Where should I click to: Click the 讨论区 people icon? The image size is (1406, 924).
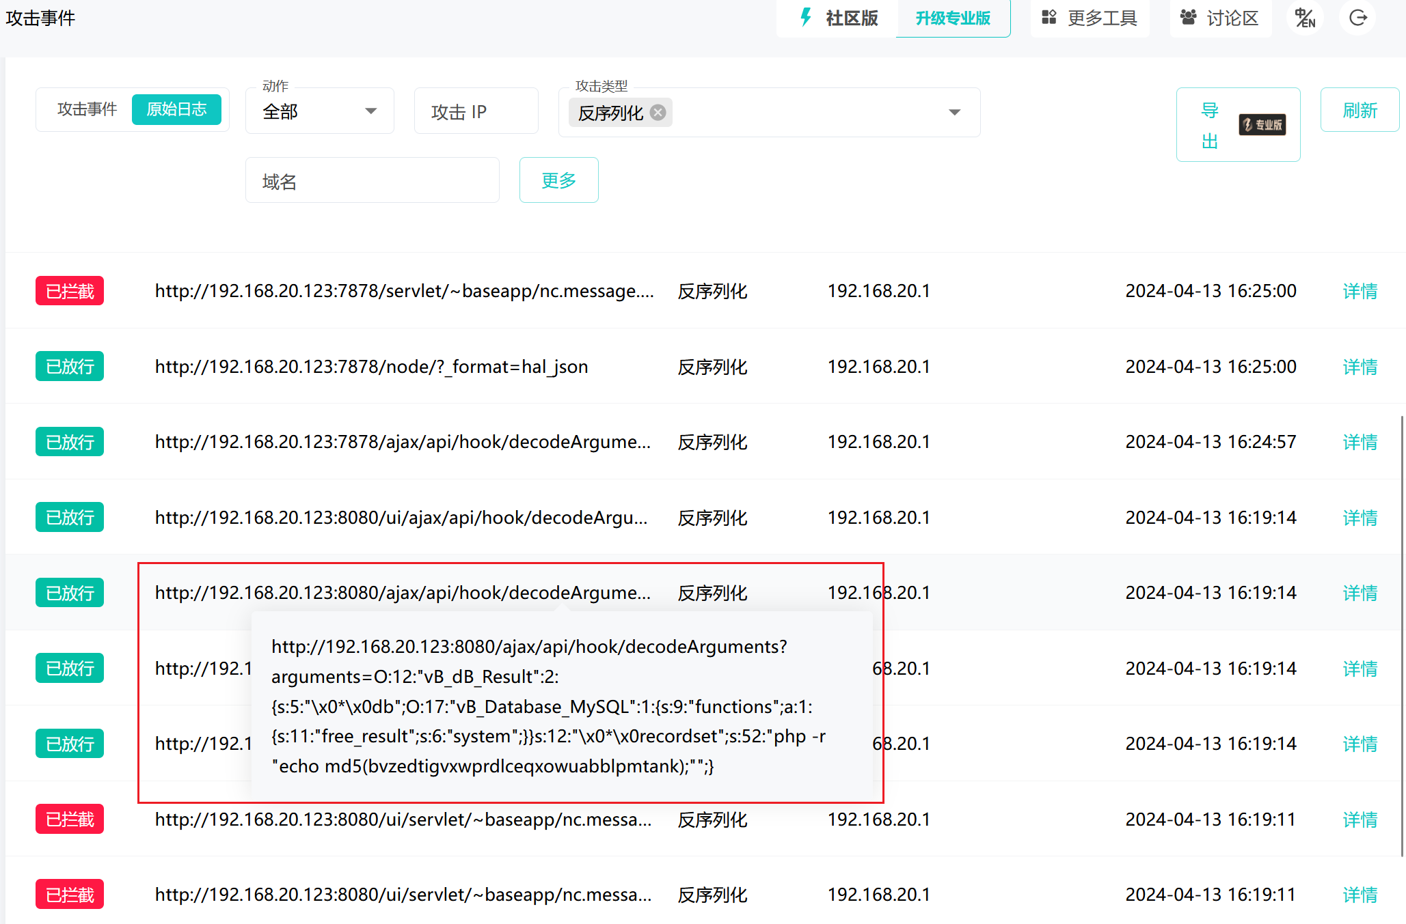click(1188, 18)
